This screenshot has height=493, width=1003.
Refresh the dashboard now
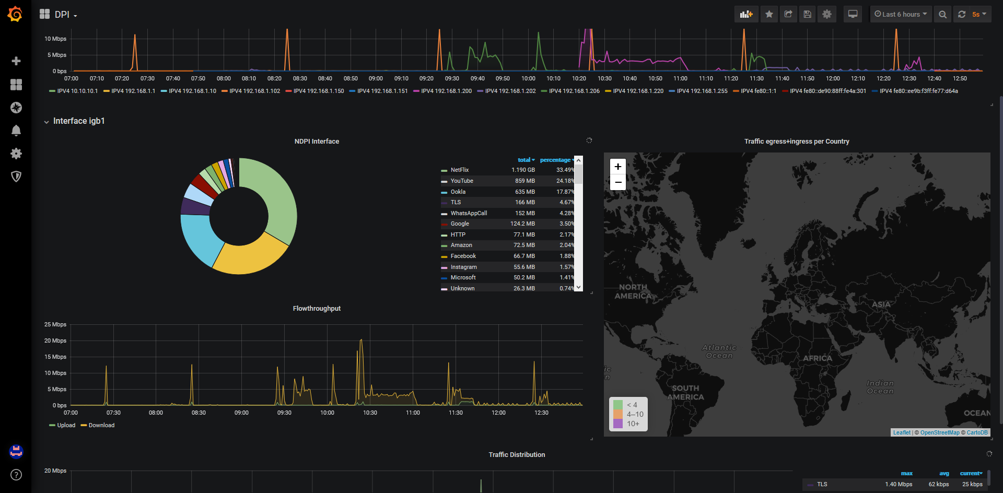[962, 14]
